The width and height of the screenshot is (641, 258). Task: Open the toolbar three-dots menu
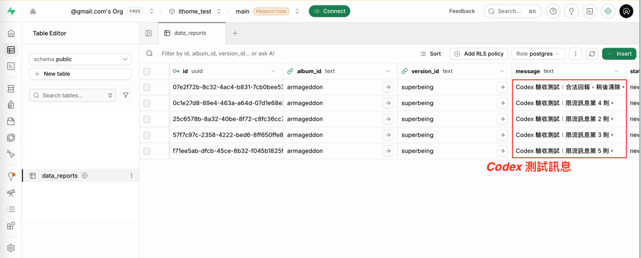tap(576, 54)
